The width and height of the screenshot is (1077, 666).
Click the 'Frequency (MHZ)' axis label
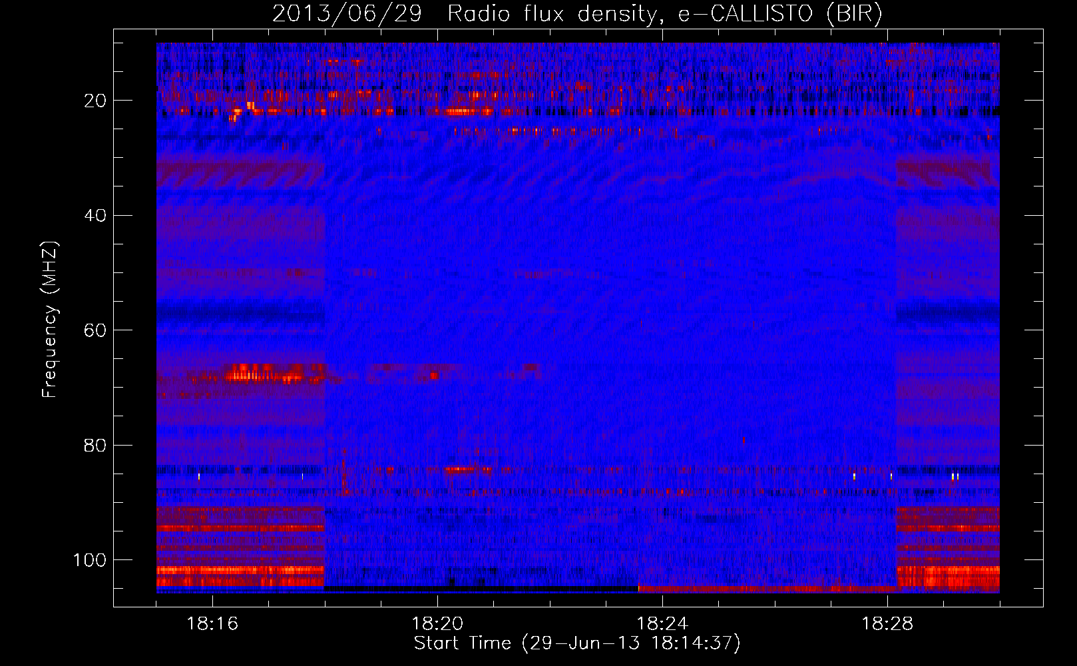[50, 320]
